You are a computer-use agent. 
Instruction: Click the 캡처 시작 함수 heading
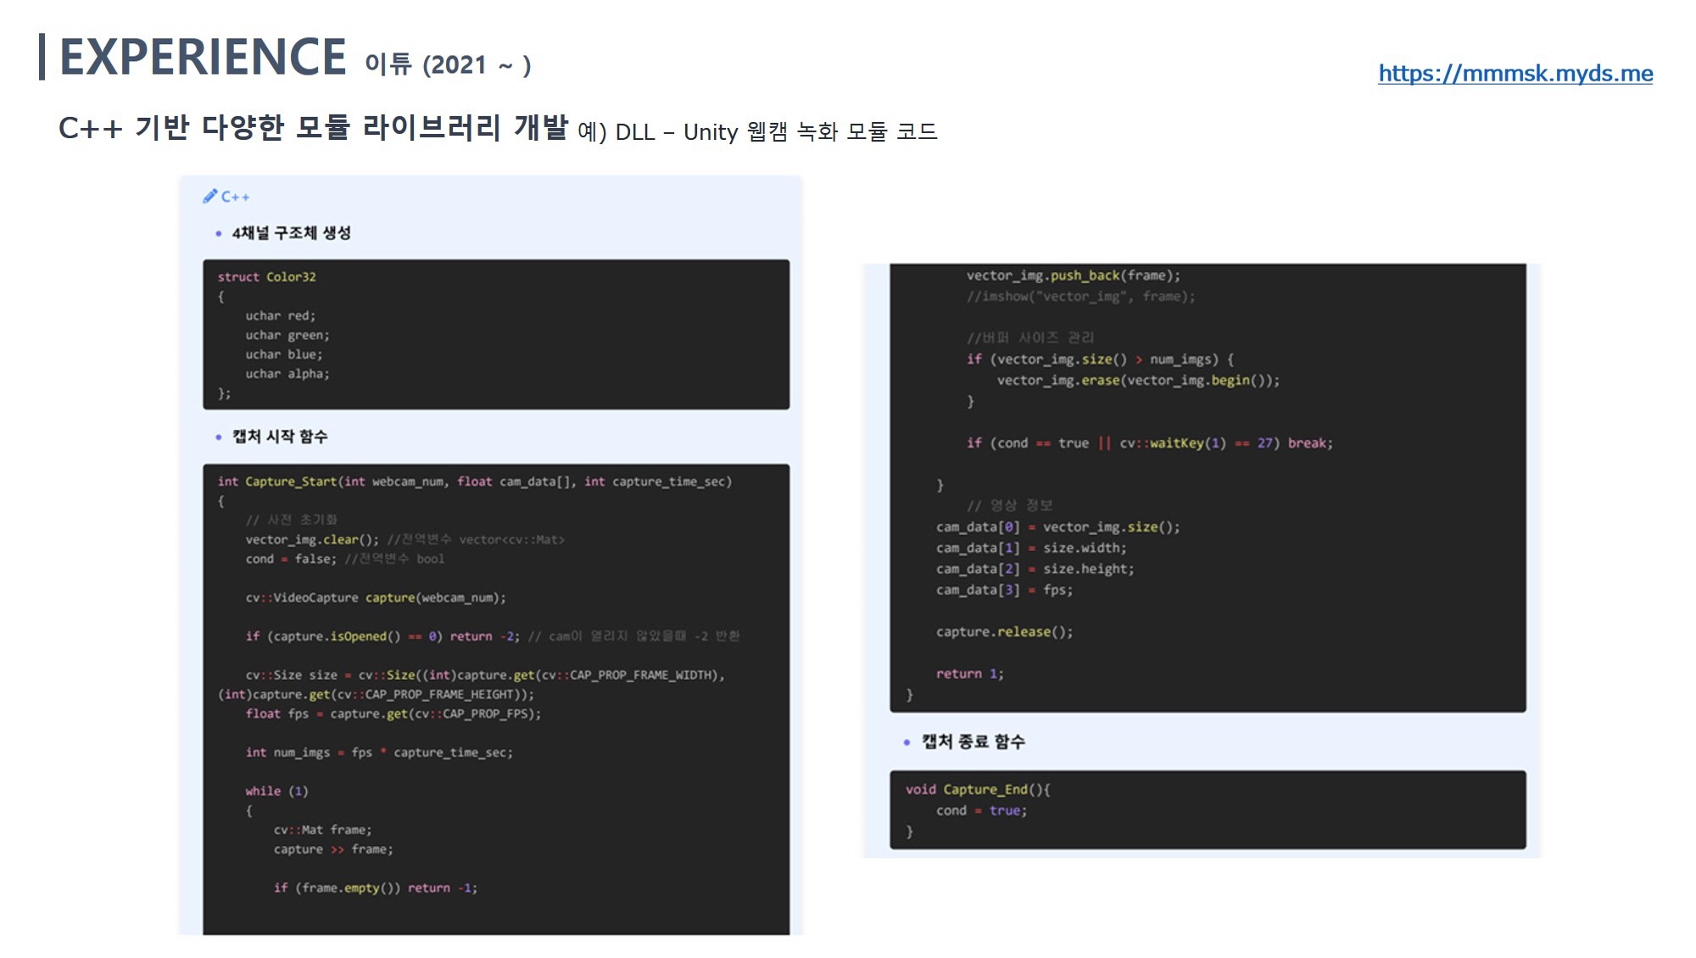click(280, 437)
